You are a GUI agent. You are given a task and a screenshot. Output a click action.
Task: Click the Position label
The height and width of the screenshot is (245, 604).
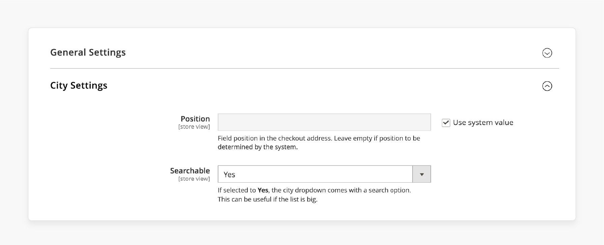pyautogui.click(x=195, y=119)
